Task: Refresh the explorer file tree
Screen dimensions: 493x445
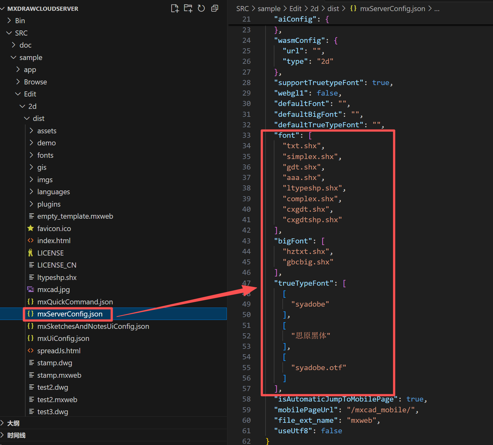Action: pyautogui.click(x=201, y=9)
